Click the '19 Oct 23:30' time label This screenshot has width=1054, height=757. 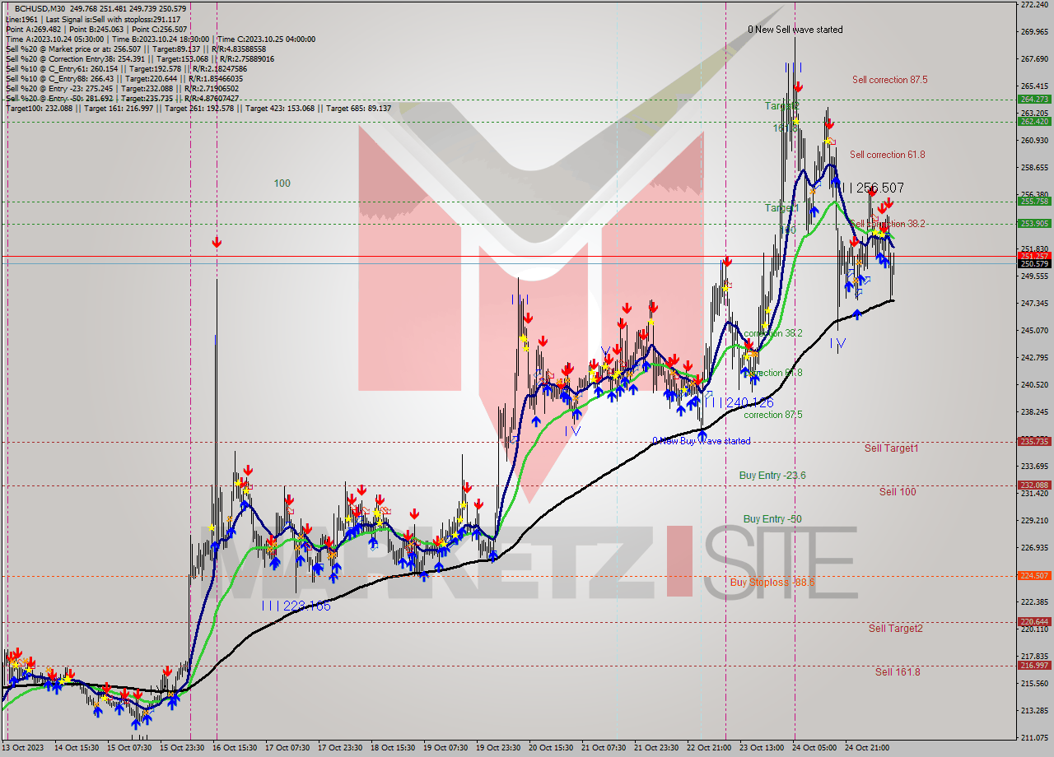[x=498, y=748]
